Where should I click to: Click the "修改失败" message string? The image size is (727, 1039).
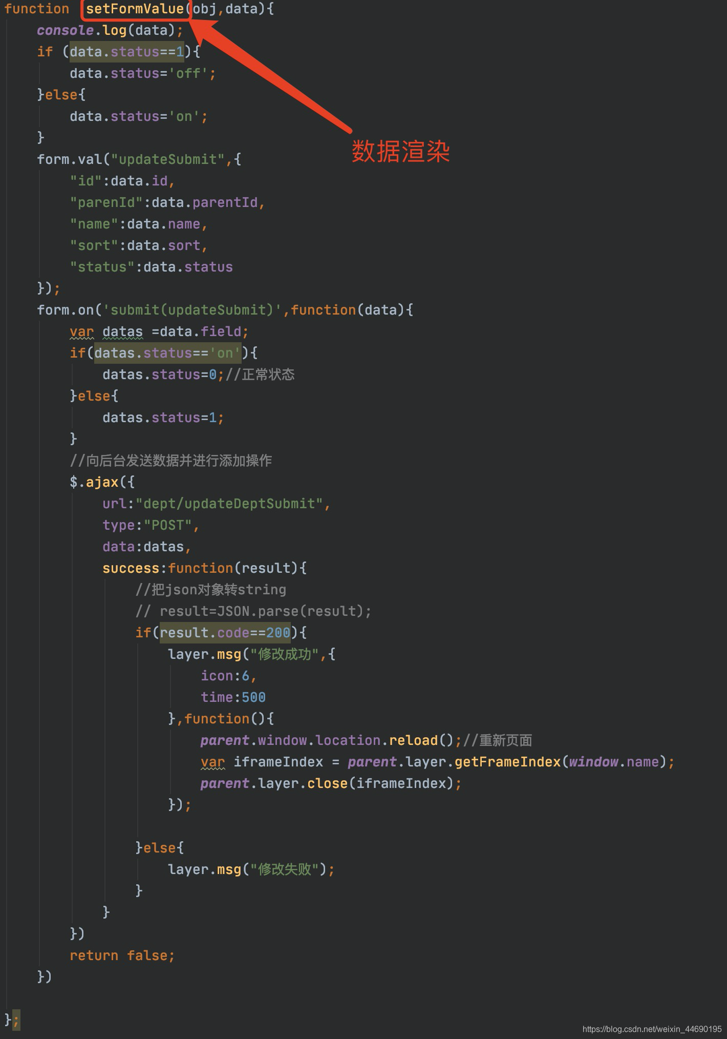coord(285,869)
